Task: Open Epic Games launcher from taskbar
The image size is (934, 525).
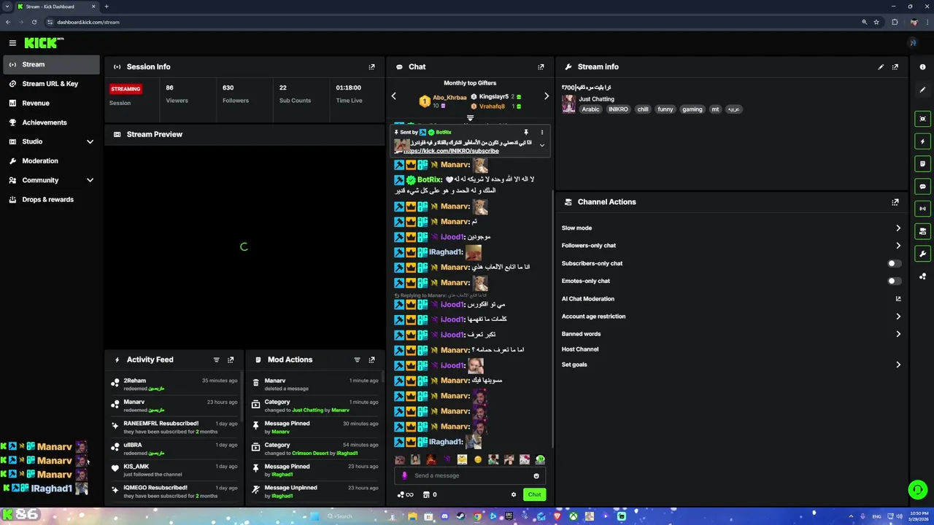Action: [x=509, y=517]
